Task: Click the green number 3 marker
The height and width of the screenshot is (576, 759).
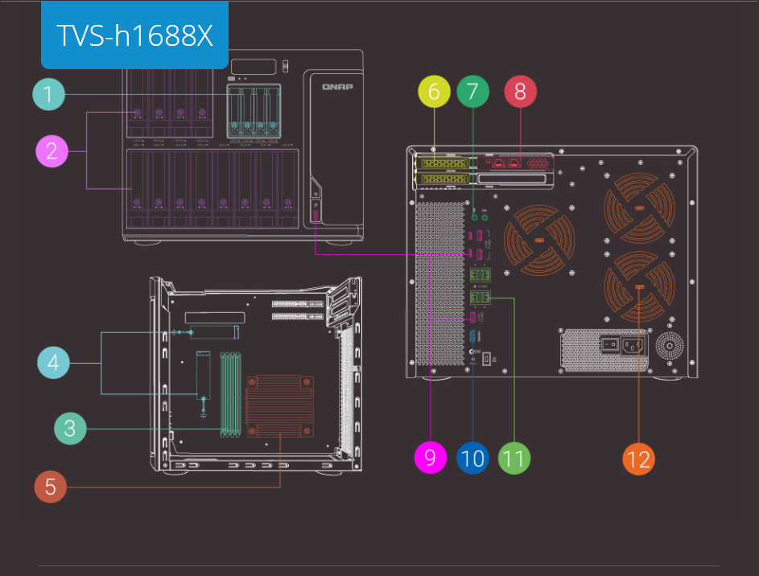Action: click(x=70, y=429)
